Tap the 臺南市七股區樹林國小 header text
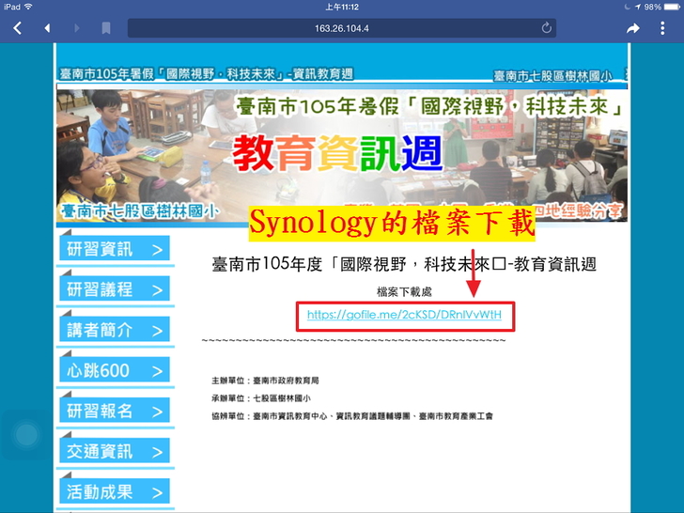 [x=552, y=76]
